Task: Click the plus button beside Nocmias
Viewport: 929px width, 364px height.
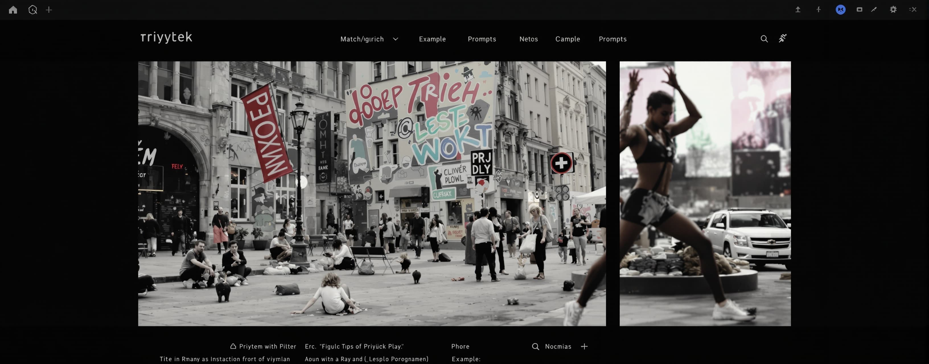Action: pyautogui.click(x=584, y=346)
